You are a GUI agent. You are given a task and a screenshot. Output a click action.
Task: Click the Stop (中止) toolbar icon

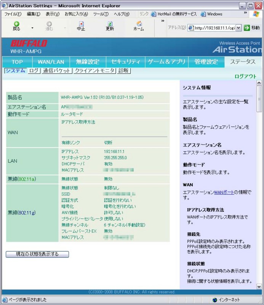click(81, 26)
